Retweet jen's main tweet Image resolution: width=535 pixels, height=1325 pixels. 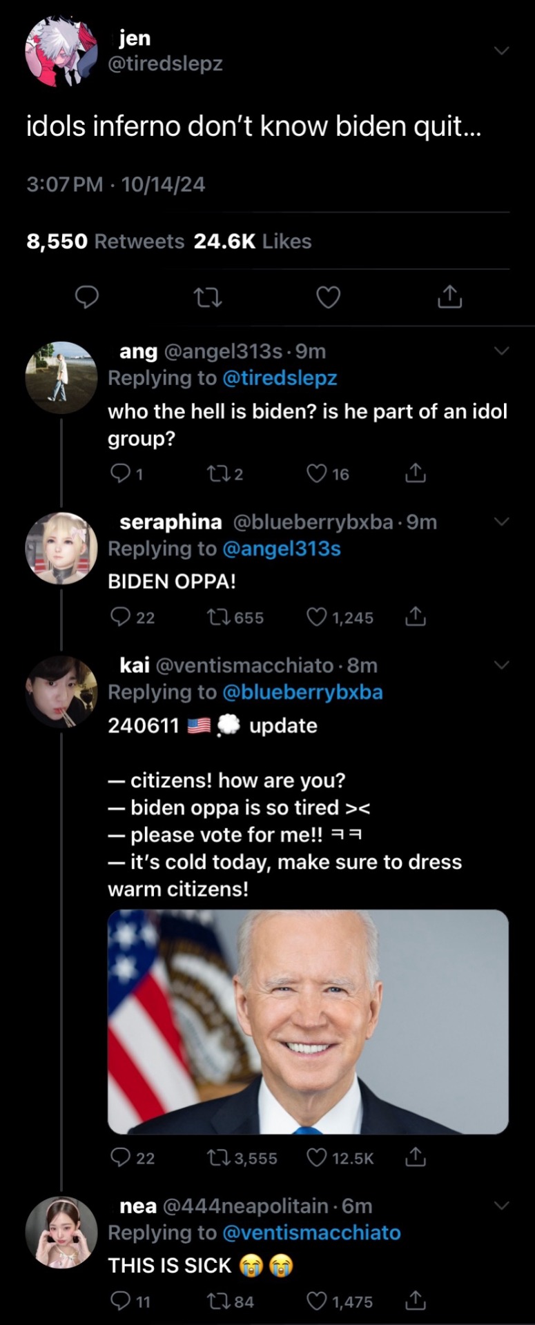point(207,297)
